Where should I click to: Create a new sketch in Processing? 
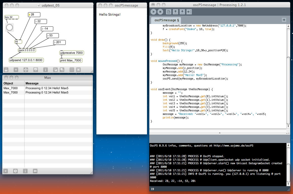[169, 12]
